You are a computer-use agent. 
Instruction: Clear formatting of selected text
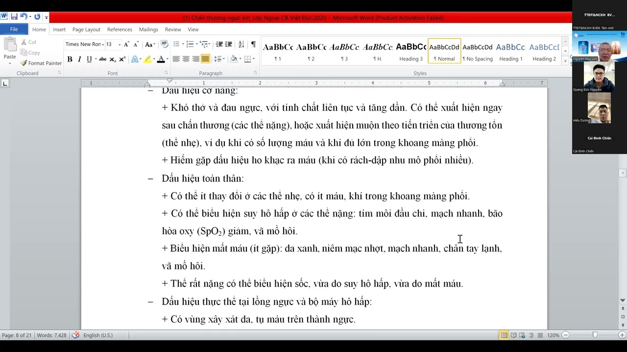pyautogui.click(x=164, y=44)
